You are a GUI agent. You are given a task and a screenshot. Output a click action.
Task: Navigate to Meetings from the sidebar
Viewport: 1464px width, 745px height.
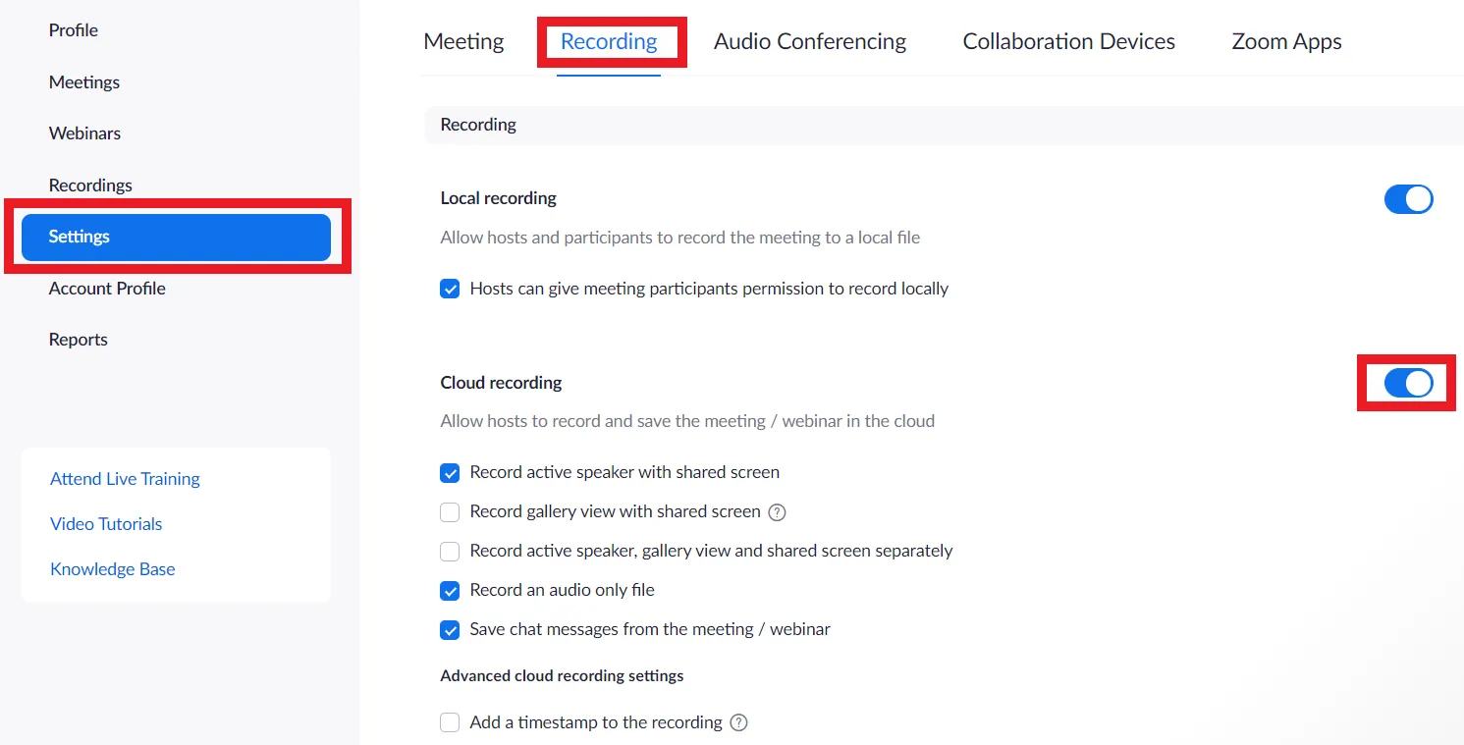pos(83,82)
